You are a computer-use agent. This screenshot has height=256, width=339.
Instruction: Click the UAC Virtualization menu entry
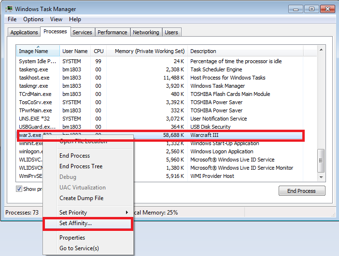click(83, 188)
